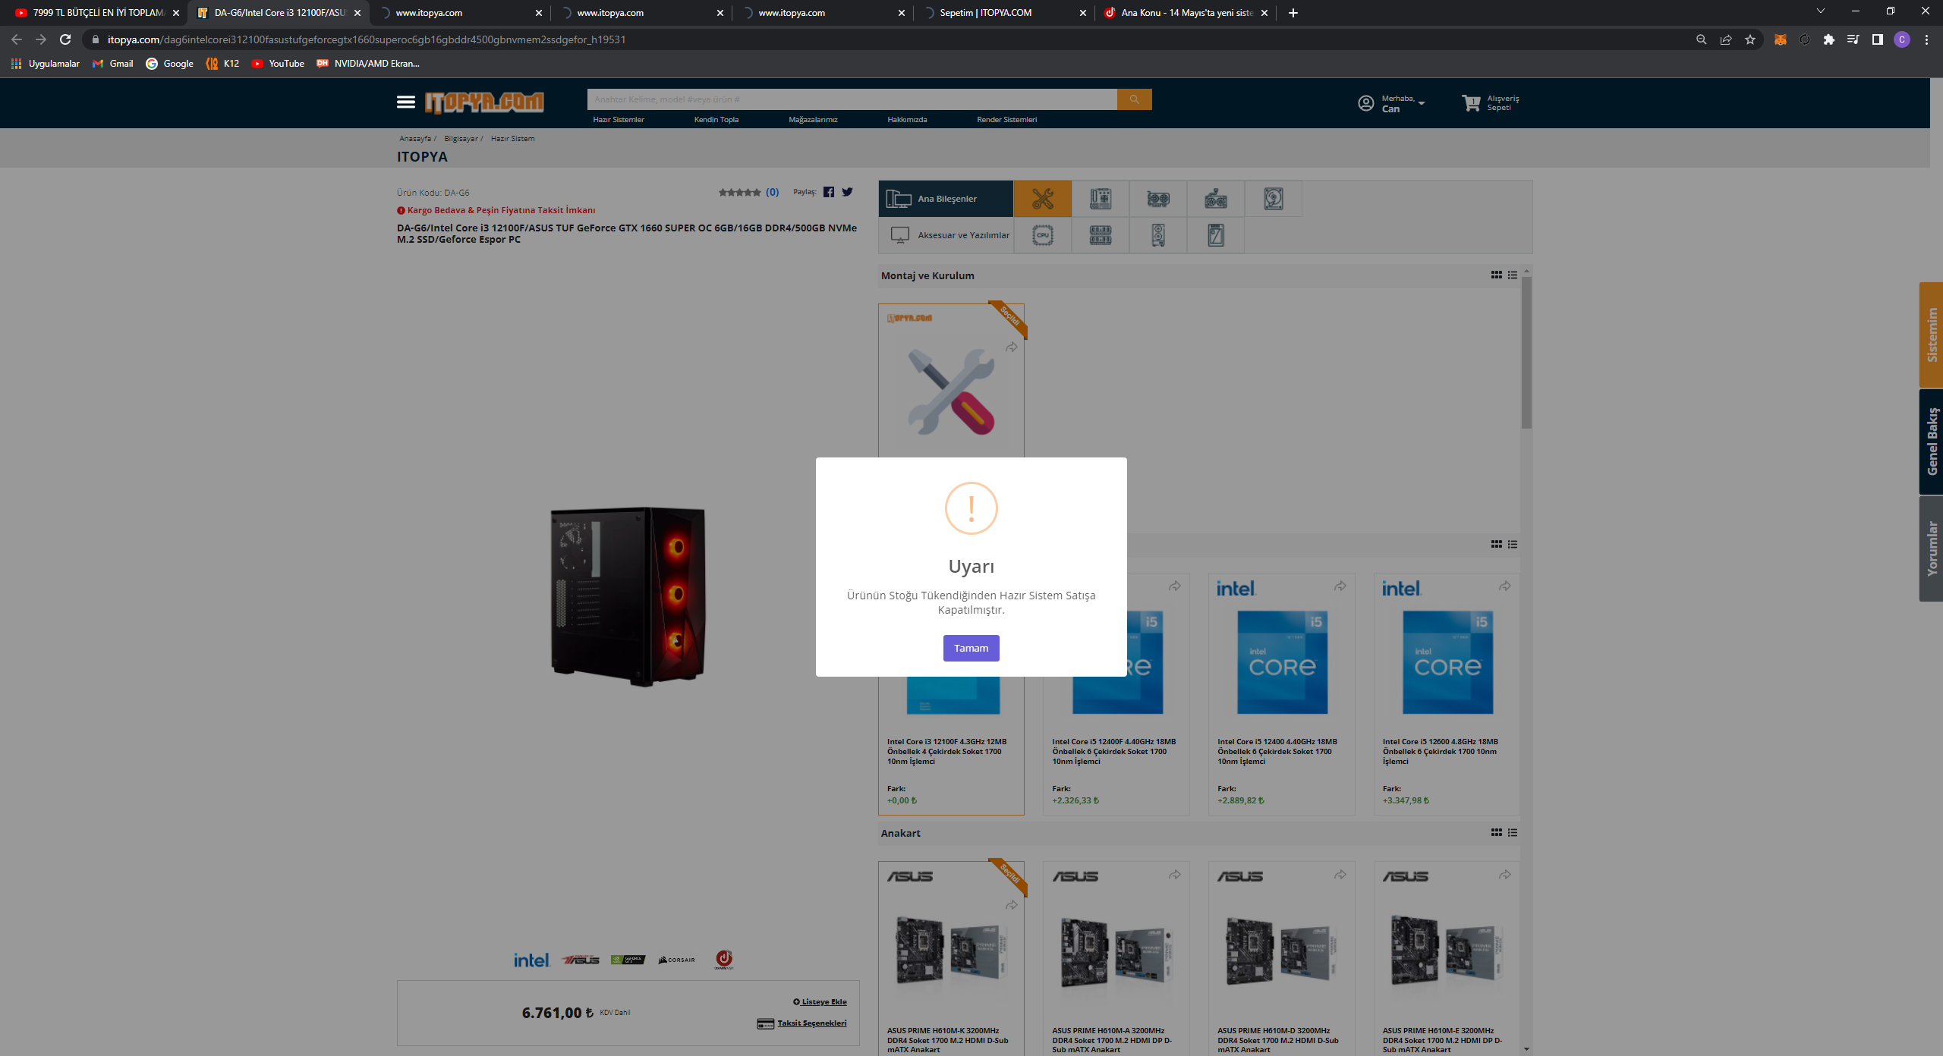Click the Tamam button in warning dialog

pyautogui.click(x=971, y=648)
